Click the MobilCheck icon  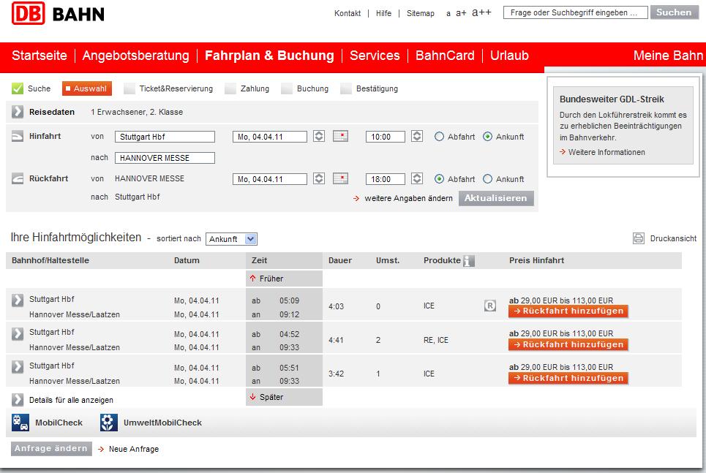click(x=20, y=423)
